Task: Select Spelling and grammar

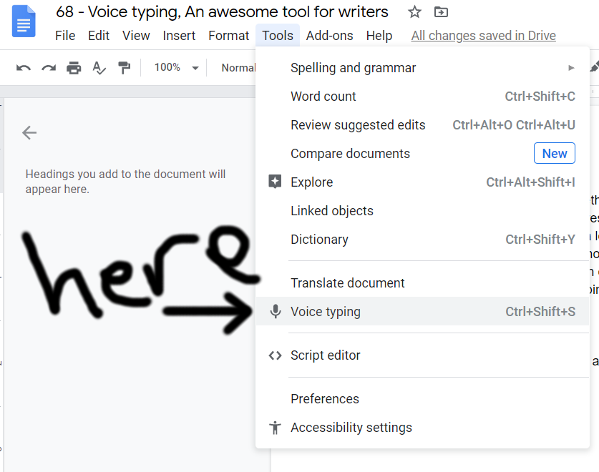Action: [422, 68]
